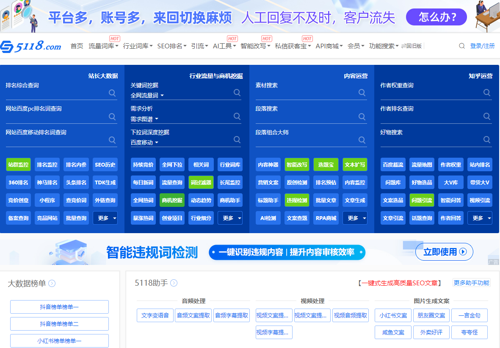Click 抖音榜单榜单一 button
This screenshot has height=348, width=500.
pyautogui.click(x=59, y=307)
